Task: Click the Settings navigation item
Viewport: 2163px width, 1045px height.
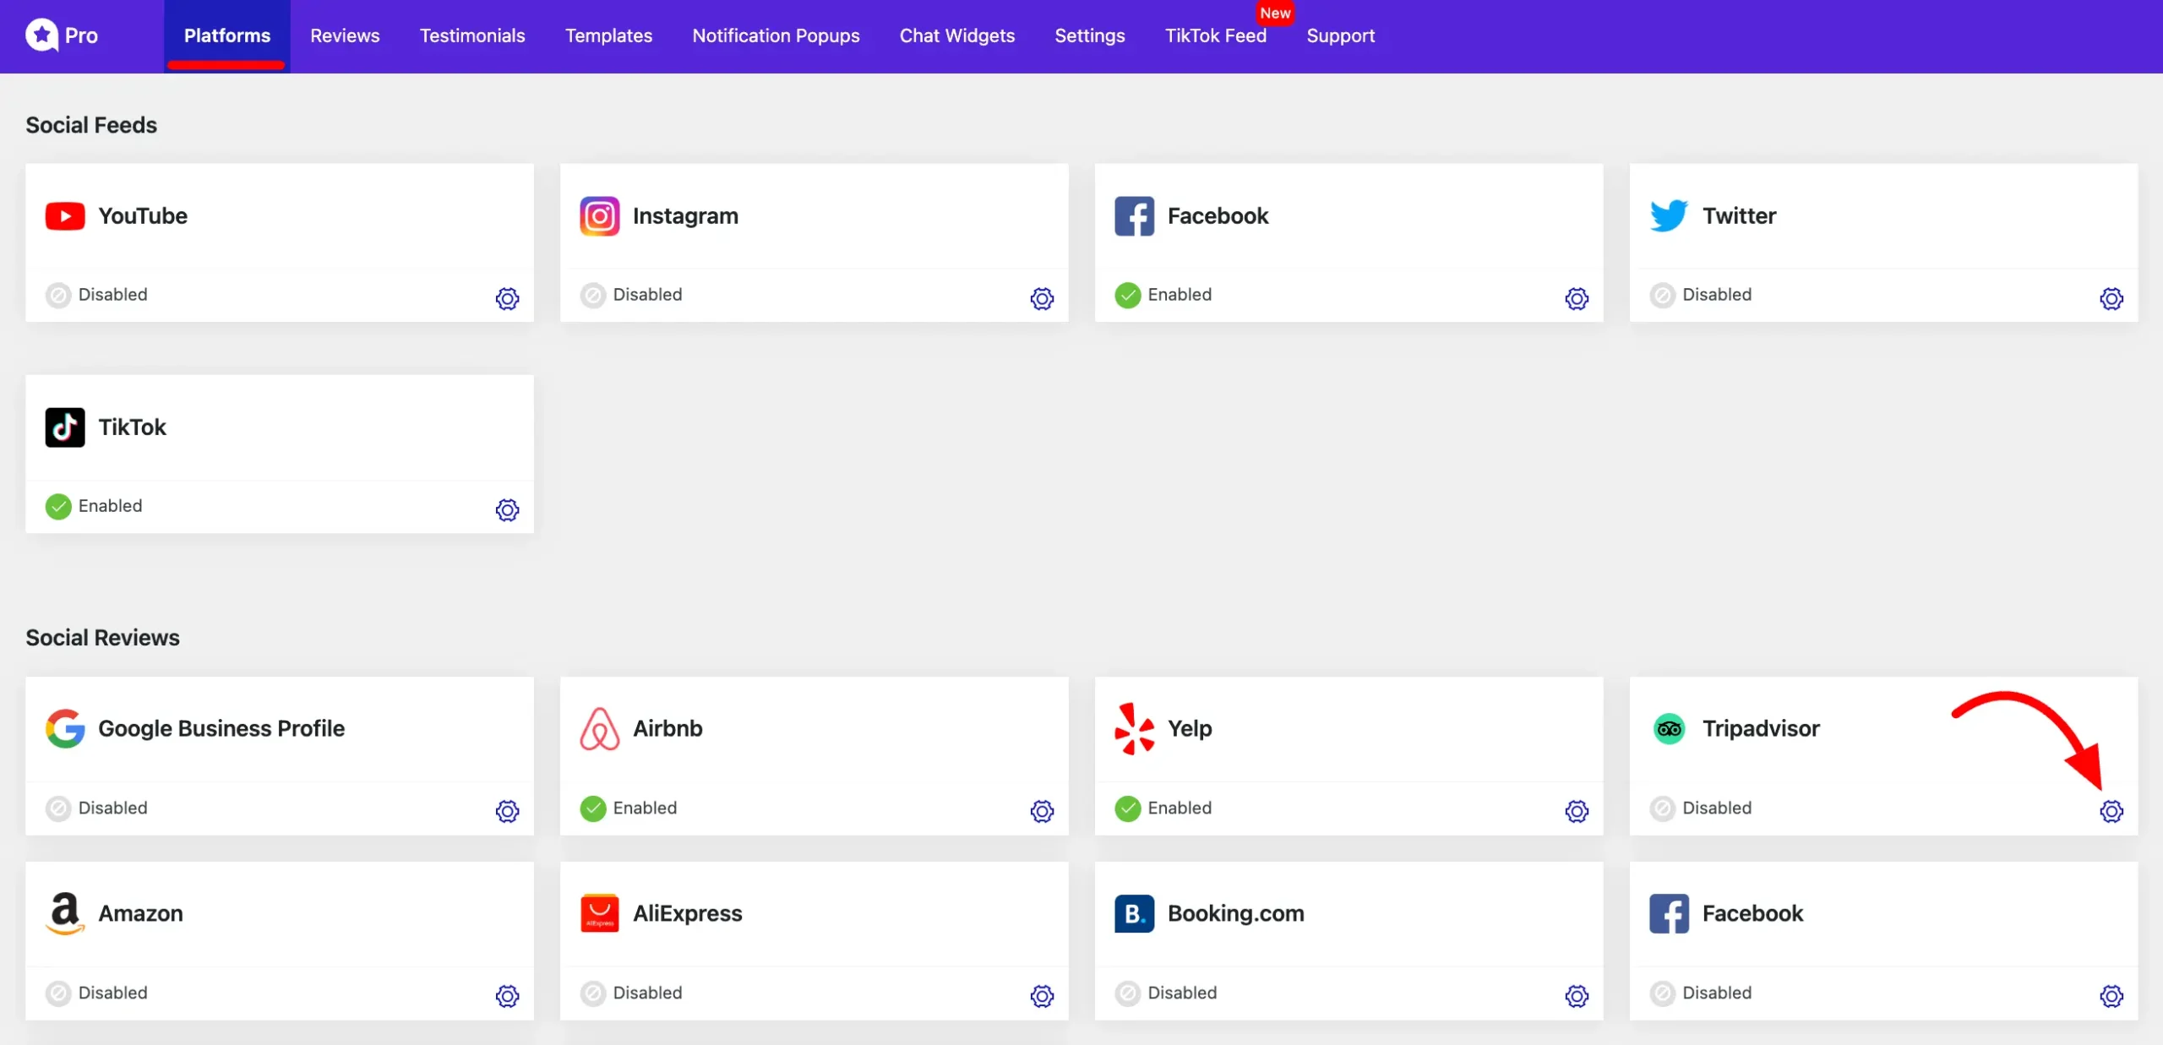Action: pyautogui.click(x=1088, y=35)
